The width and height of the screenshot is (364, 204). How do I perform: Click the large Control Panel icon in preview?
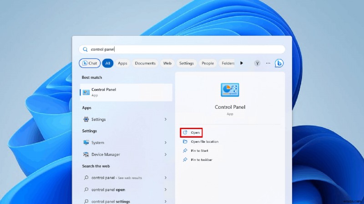(230, 90)
